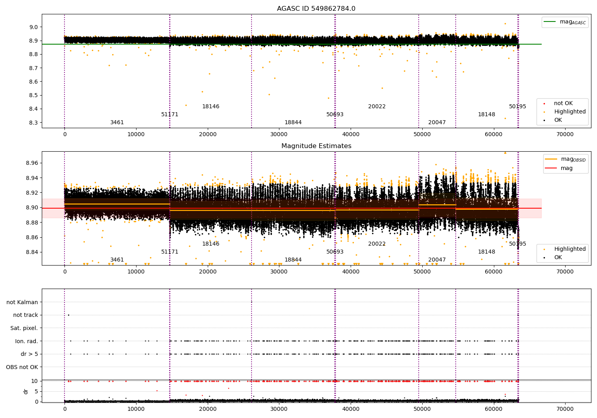Click the '8.5' y-axis tick label

(x=33, y=96)
